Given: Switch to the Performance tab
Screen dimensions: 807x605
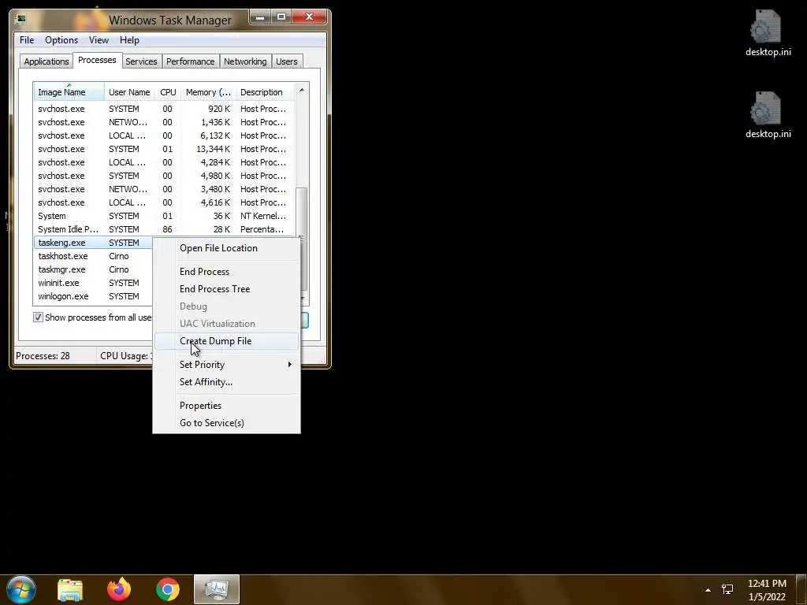Looking at the screenshot, I should click(x=190, y=61).
